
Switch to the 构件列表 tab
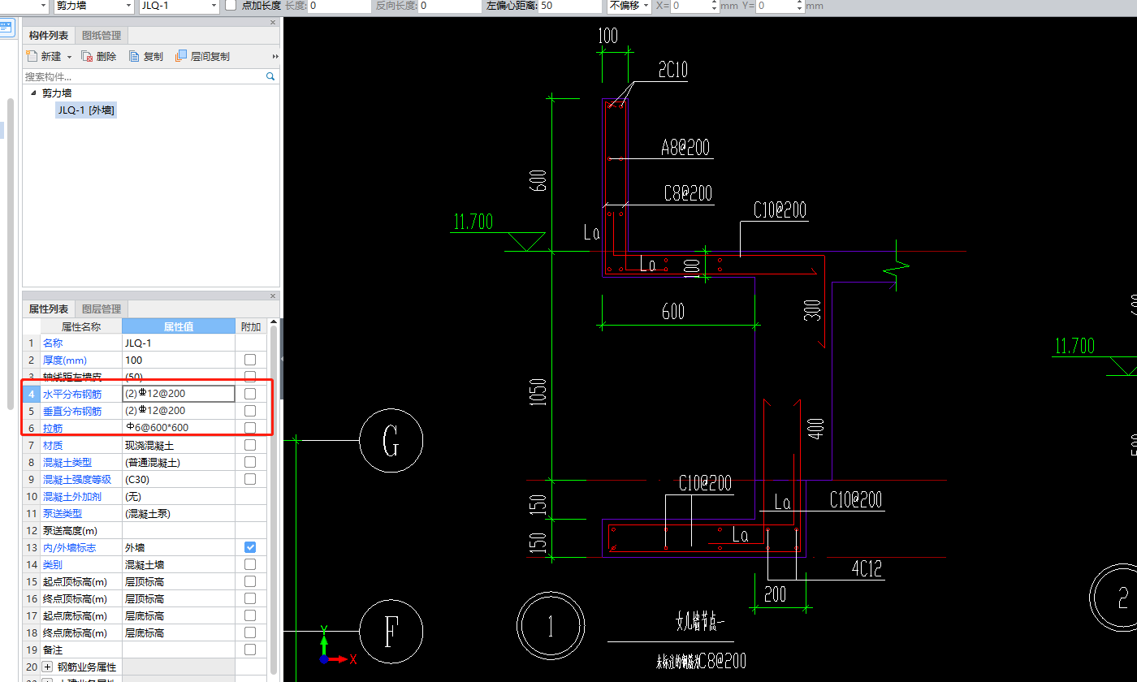click(x=49, y=36)
